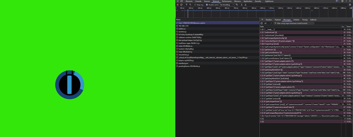Select the hostInit js request
This screenshot has width=353, height=137.
point(217,49)
